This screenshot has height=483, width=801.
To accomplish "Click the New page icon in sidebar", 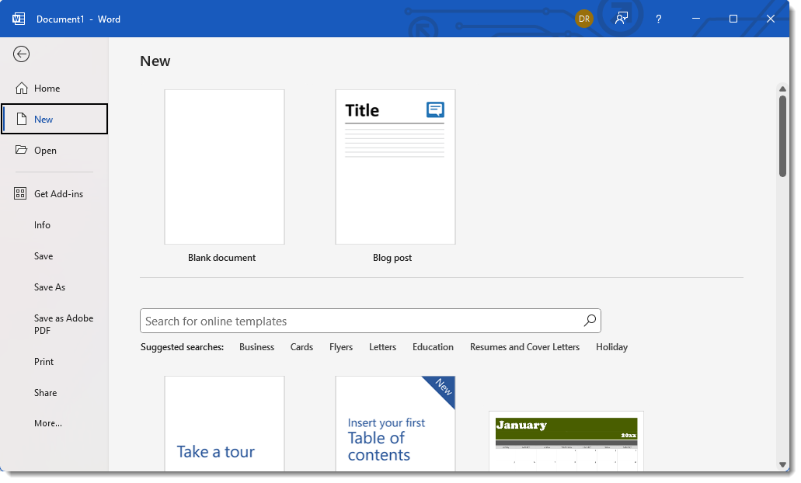I will (22, 119).
